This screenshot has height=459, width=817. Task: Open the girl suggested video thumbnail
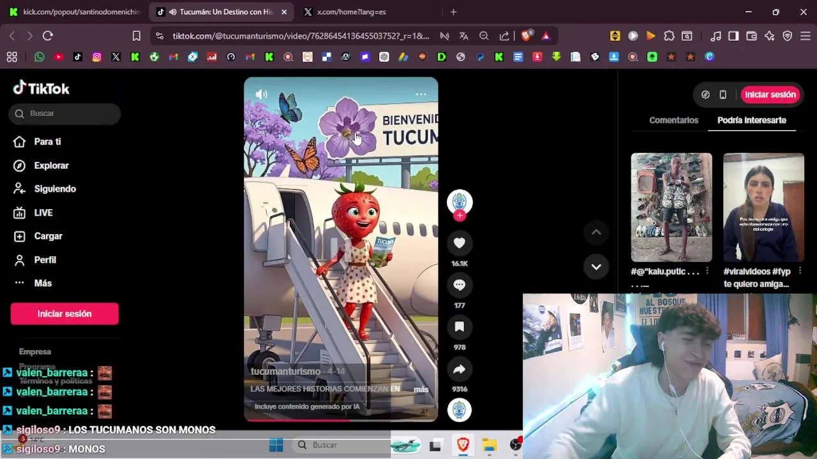point(763,207)
